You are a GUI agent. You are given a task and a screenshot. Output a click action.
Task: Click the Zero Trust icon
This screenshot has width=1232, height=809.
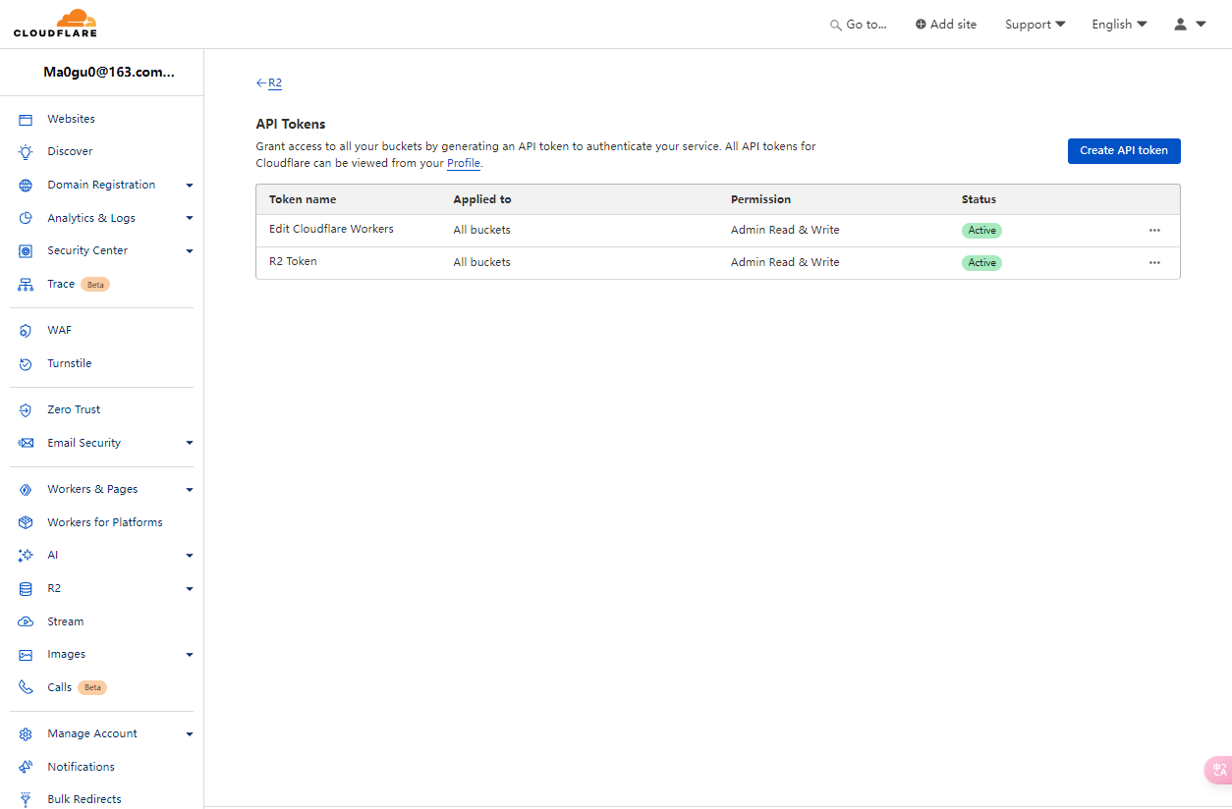coord(26,410)
